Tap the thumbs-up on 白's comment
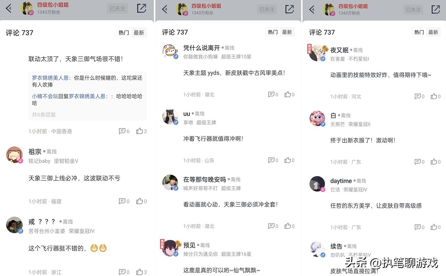Image resolution: width=446 pixels, height=276 pixels. point(434,162)
